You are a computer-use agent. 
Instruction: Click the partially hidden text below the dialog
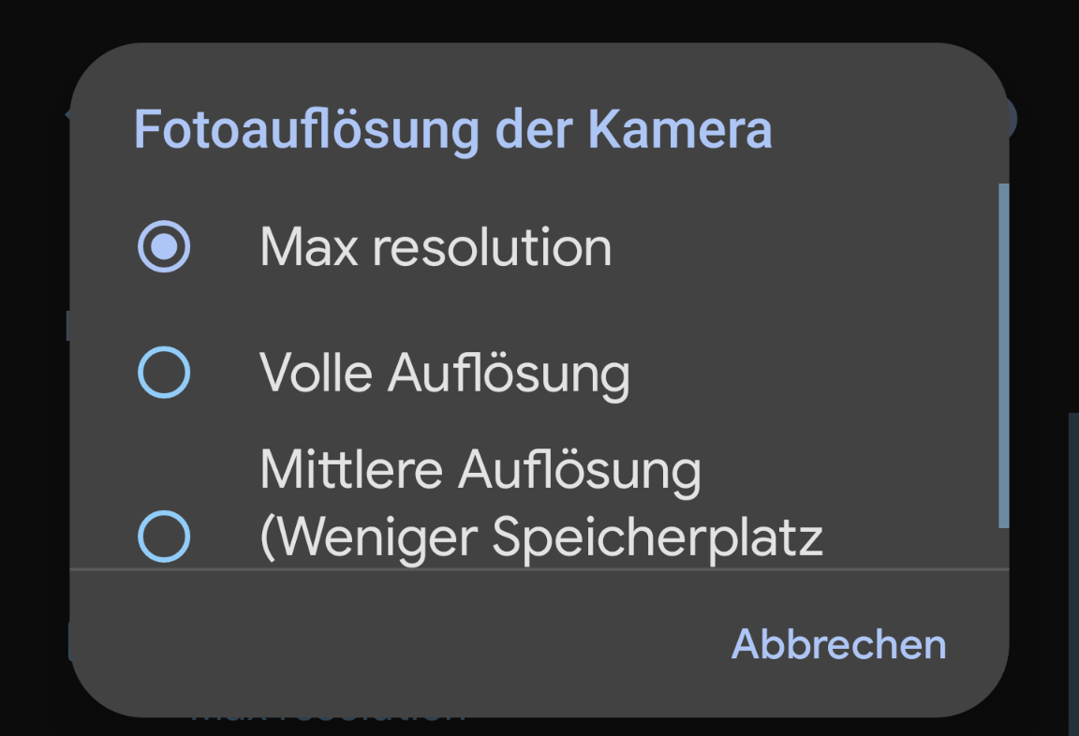[x=328, y=719]
